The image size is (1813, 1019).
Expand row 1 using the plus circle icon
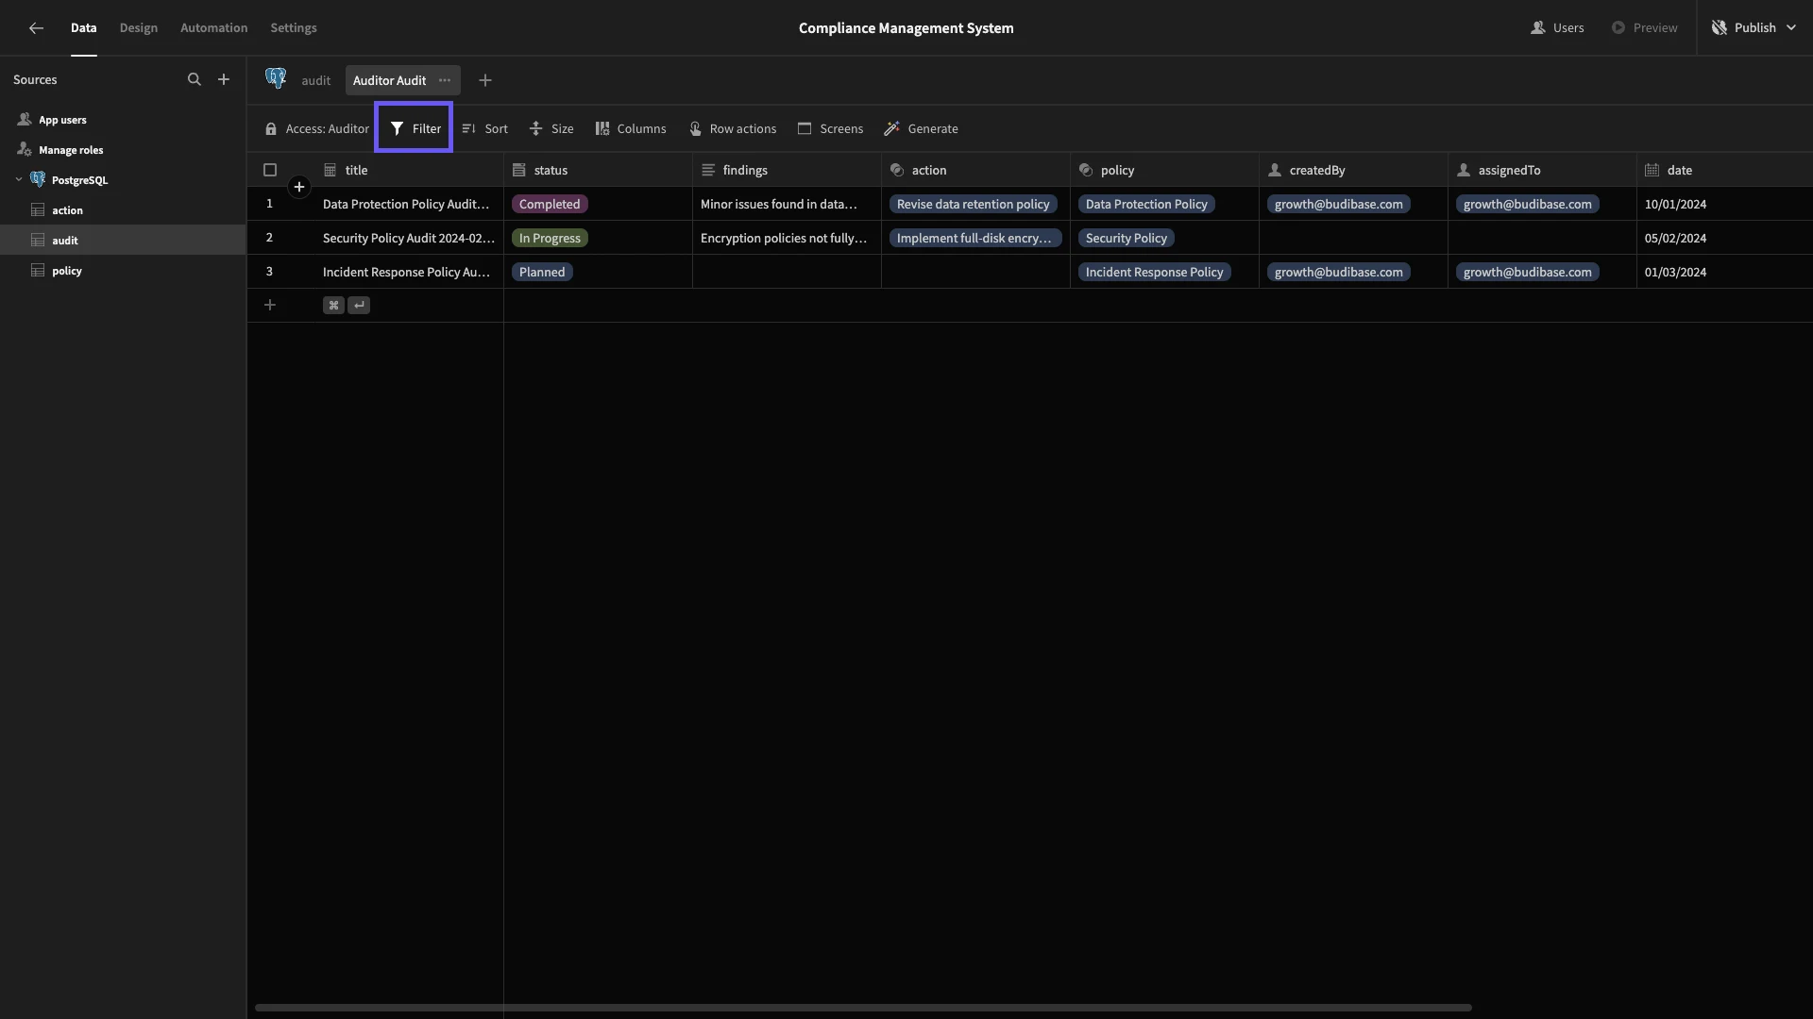299,187
